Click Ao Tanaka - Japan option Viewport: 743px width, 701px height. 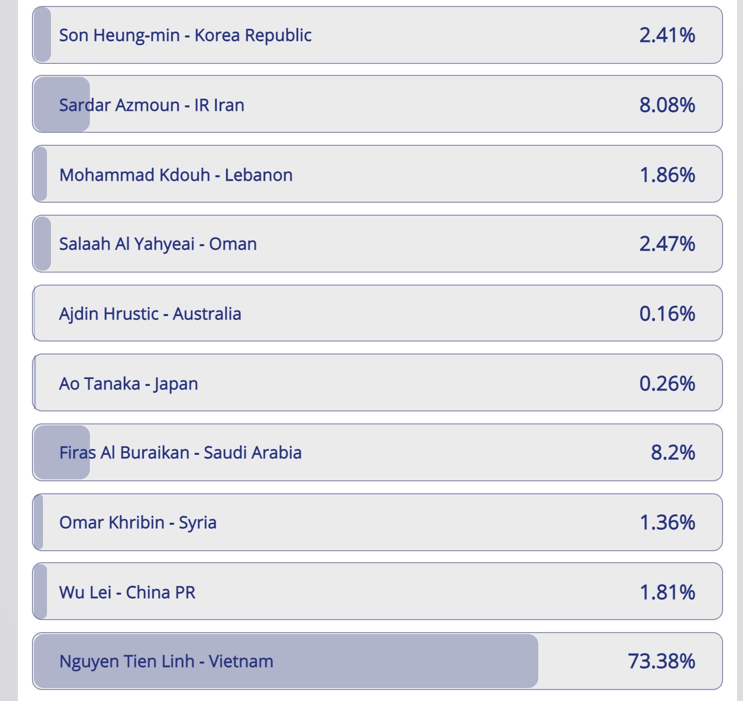[x=377, y=382]
